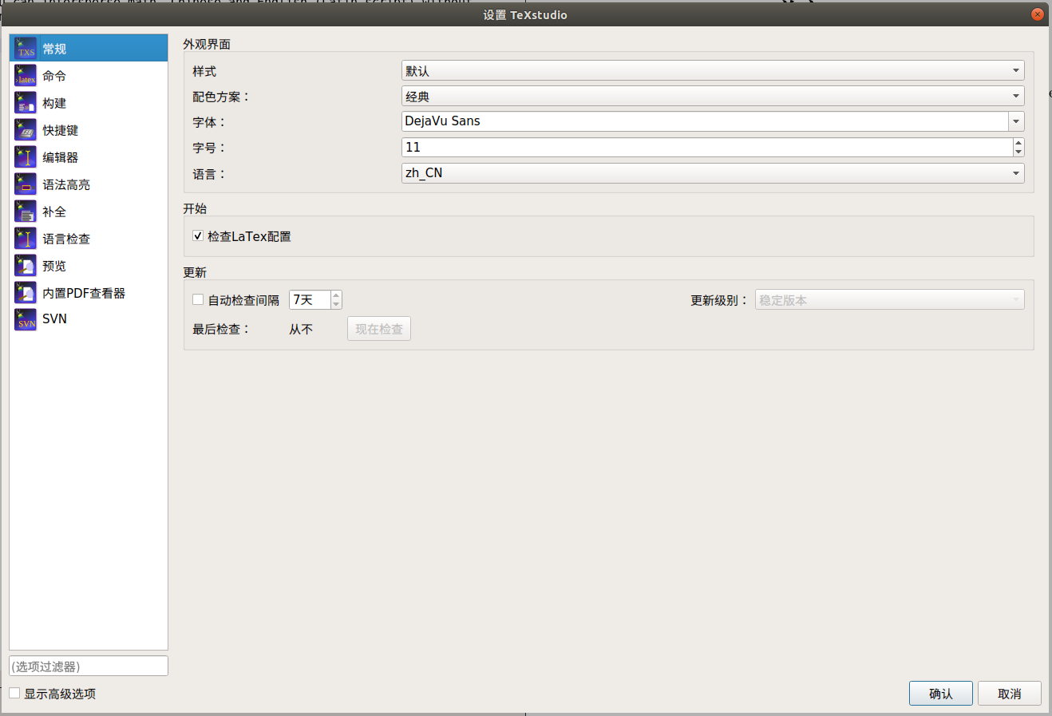Decrease the 字号 font size stepper
The width and height of the screenshot is (1052, 716).
point(1018,152)
